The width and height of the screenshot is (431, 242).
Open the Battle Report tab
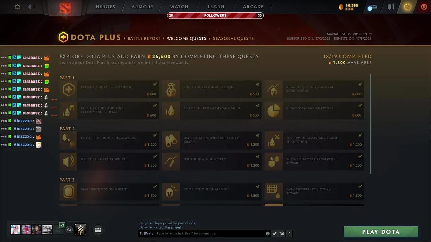tap(144, 38)
